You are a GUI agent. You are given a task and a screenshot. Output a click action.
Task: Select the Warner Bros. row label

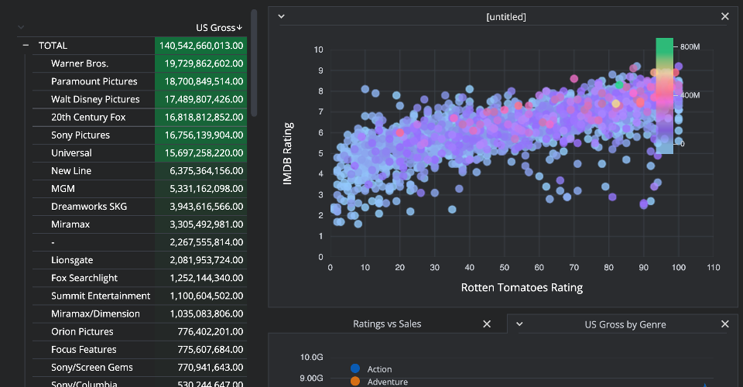pos(80,63)
